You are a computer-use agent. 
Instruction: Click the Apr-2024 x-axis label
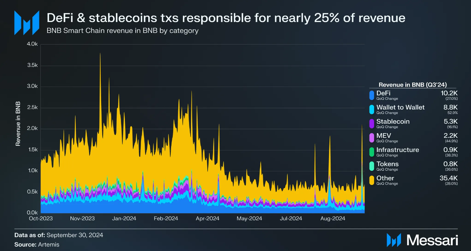207,219
